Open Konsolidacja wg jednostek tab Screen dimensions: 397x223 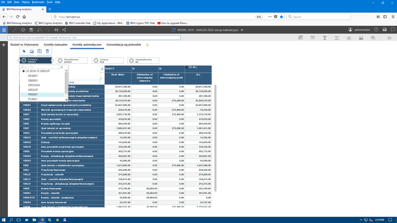(x=124, y=45)
